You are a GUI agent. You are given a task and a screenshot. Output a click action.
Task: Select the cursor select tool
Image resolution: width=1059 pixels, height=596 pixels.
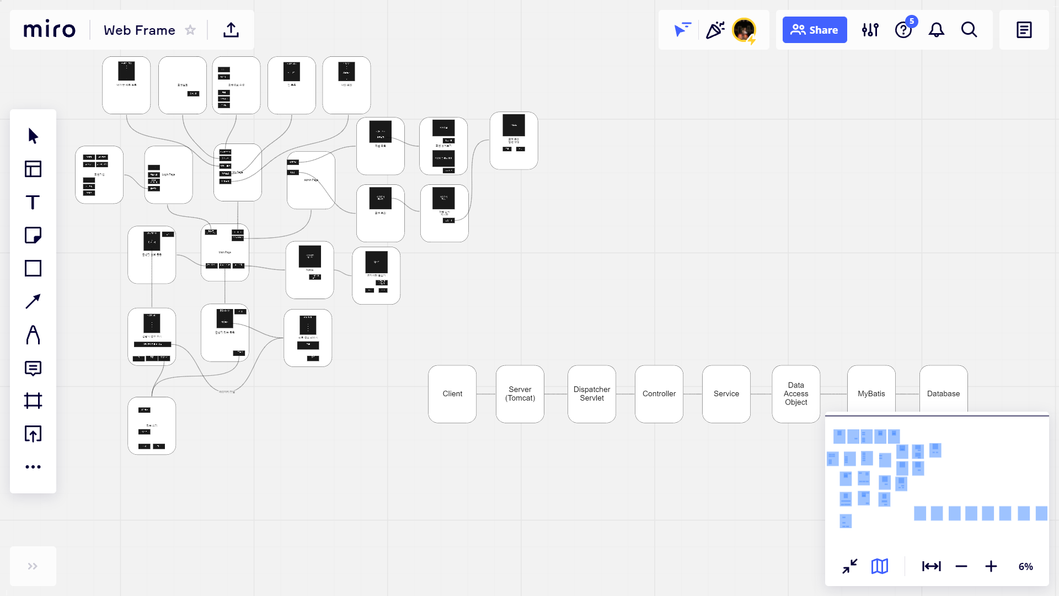[33, 136]
